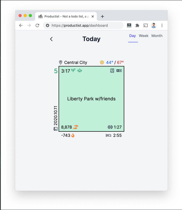Click the sun weather icon
Image resolution: width=182 pixels, height=210 pixels.
click(x=102, y=62)
